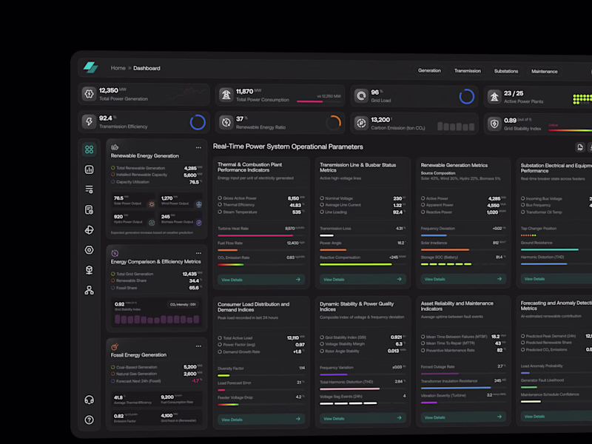Viewport: 592px width, 444px height.
Task: Select the Voltage Stability Margin circle marker
Action: click(322, 344)
